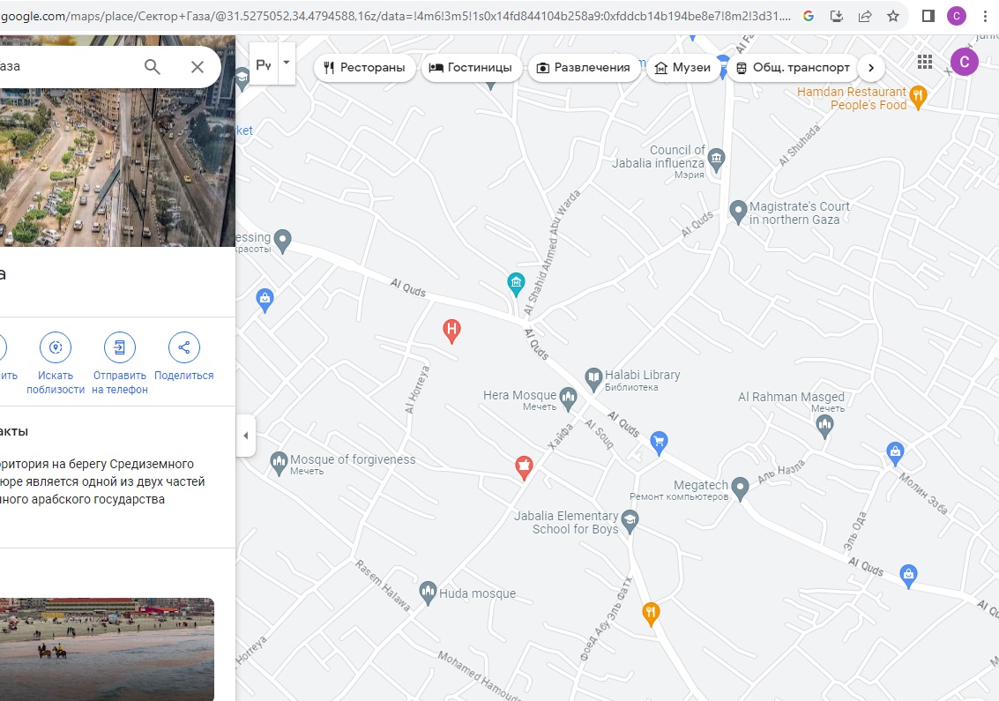Show more category chips with right chevron
This screenshot has width=999, height=701.
871,68
